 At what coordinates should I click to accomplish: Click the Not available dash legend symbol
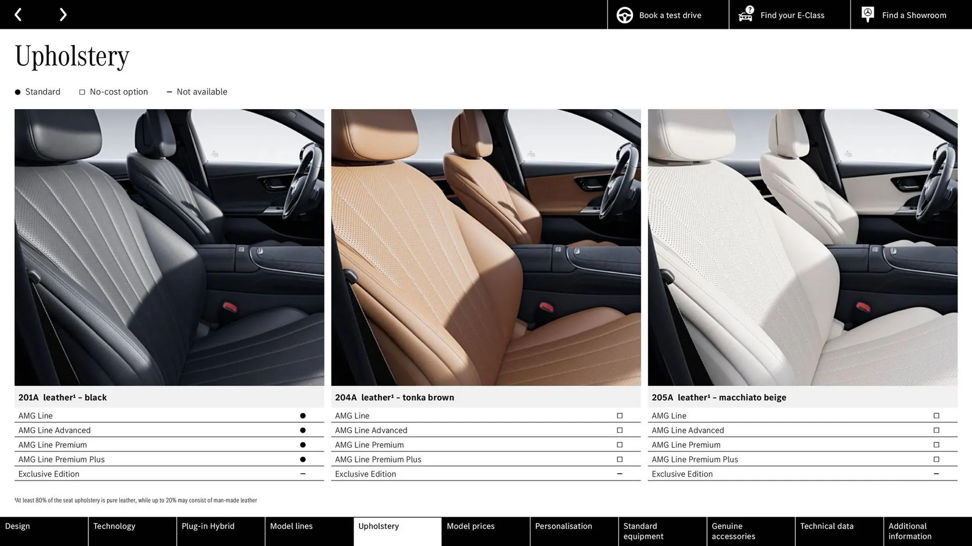point(169,92)
